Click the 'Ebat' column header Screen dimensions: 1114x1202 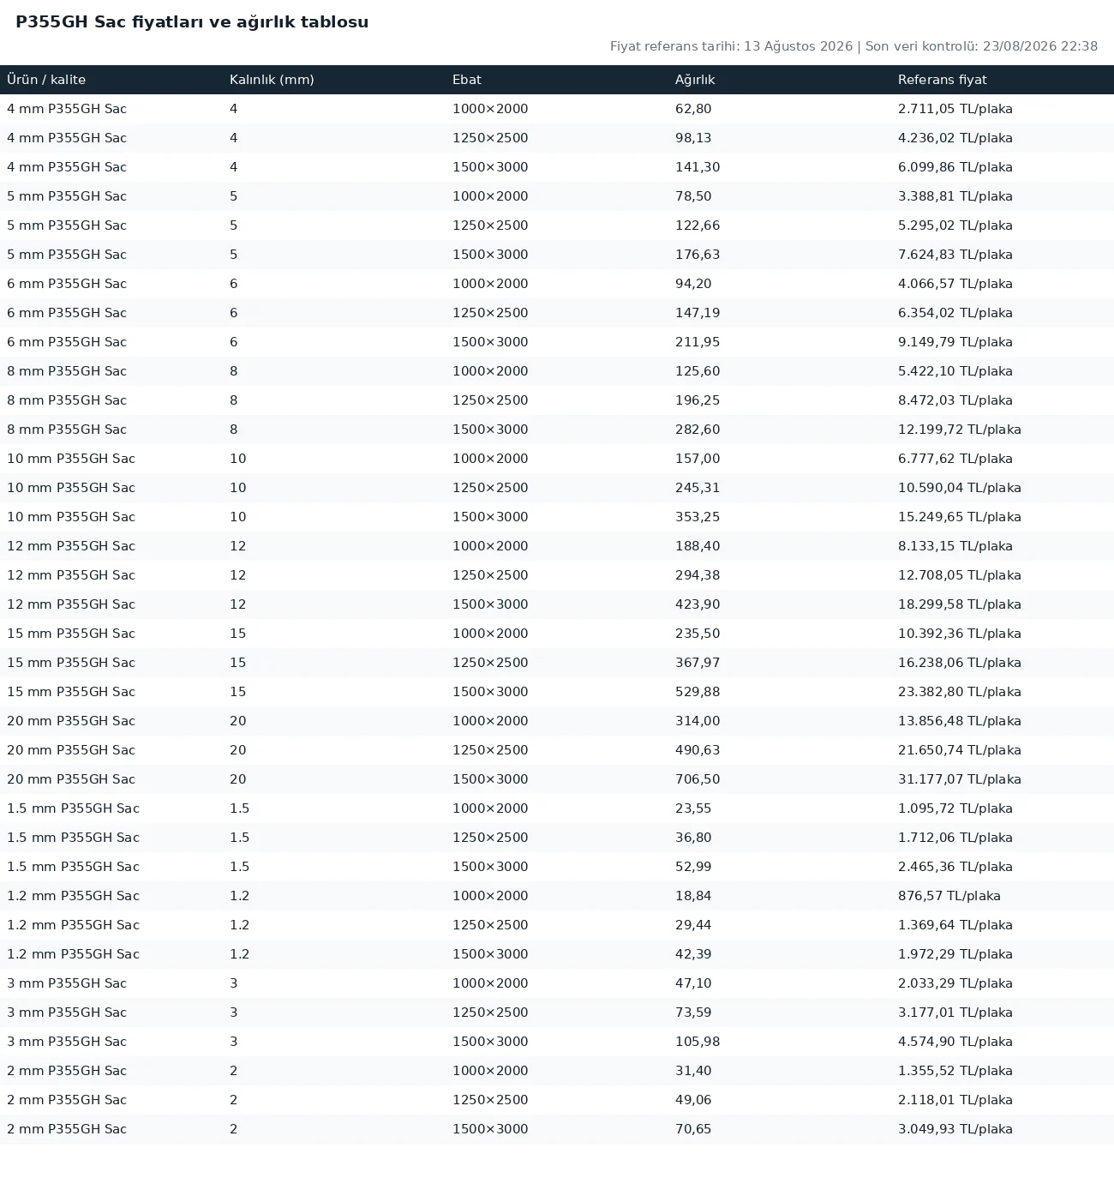point(467,80)
